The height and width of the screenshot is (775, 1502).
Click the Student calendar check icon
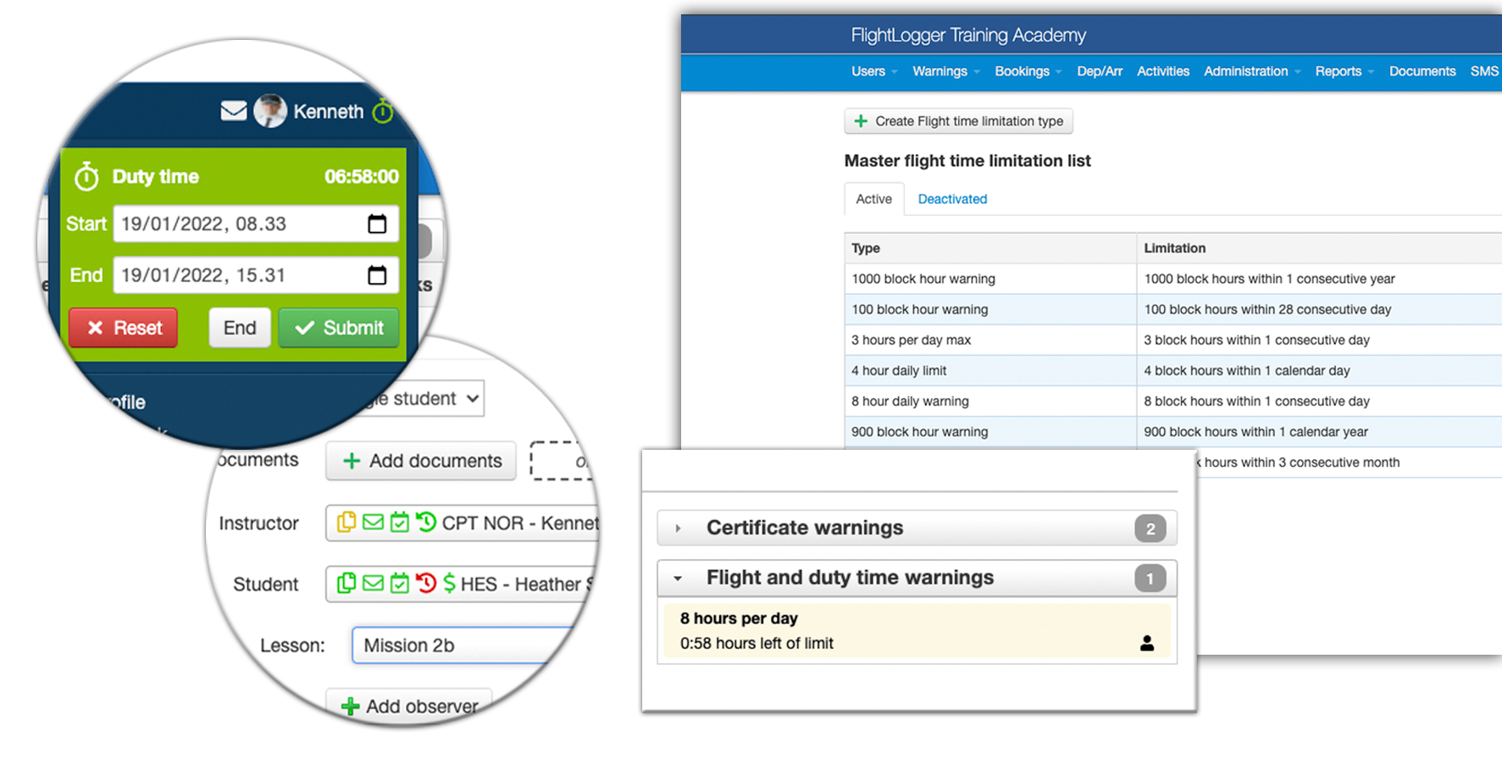click(x=400, y=584)
